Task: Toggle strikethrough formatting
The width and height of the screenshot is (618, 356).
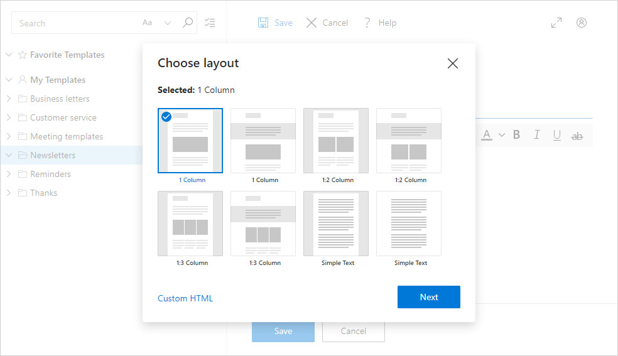Action: tap(577, 136)
